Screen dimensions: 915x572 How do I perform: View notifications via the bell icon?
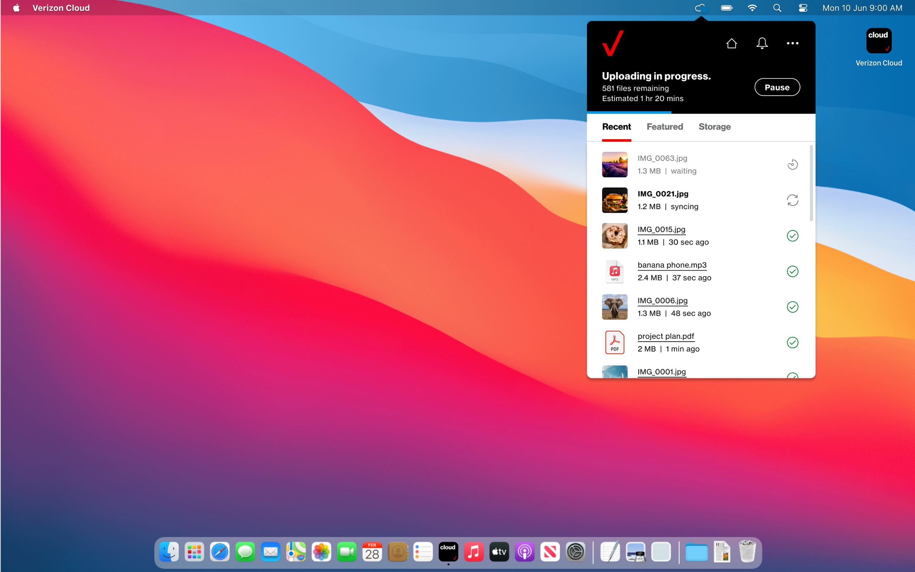[x=762, y=43]
